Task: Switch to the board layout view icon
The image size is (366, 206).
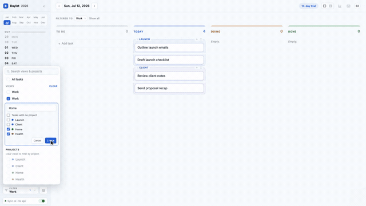Action: point(324,6)
